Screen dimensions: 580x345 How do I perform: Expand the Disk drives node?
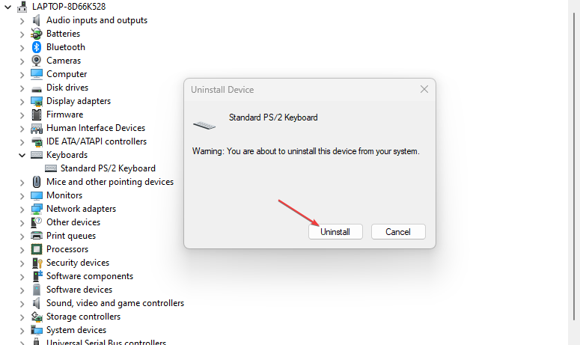(22, 88)
